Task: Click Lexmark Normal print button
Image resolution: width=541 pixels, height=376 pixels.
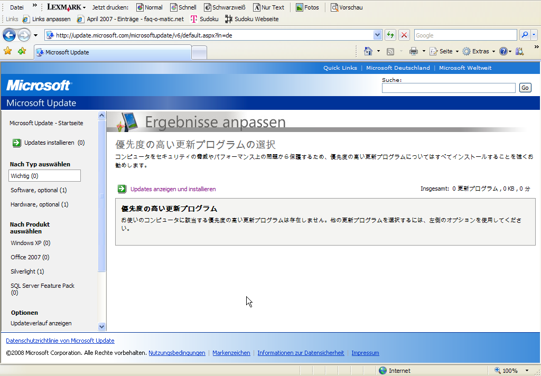Action: click(x=150, y=7)
